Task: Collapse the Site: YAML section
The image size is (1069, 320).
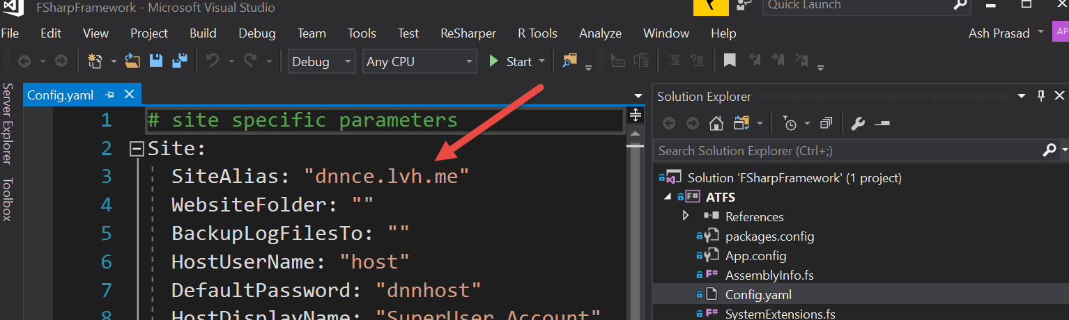Action: pos(137,149)
